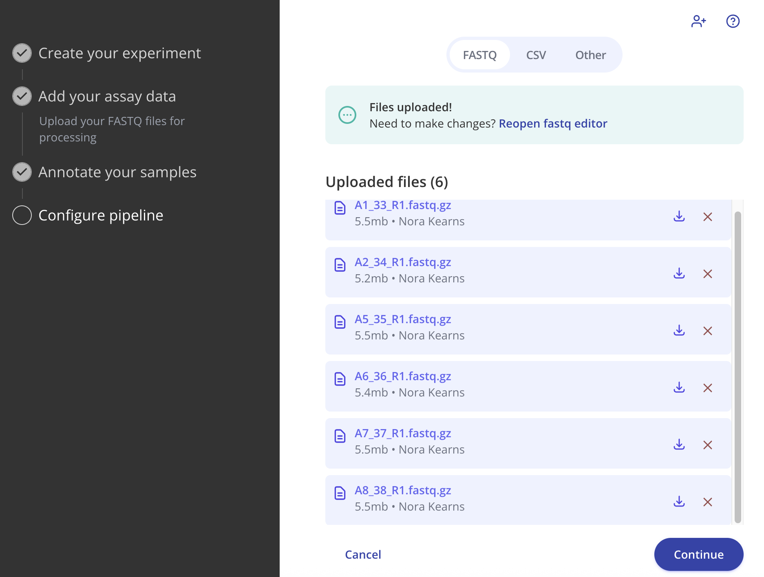Click the Cancel button
The image size is (764, 577).
[x=363, y=555]
